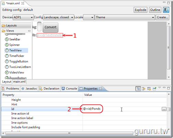Open the Declaration tab

tap(49, 89)
